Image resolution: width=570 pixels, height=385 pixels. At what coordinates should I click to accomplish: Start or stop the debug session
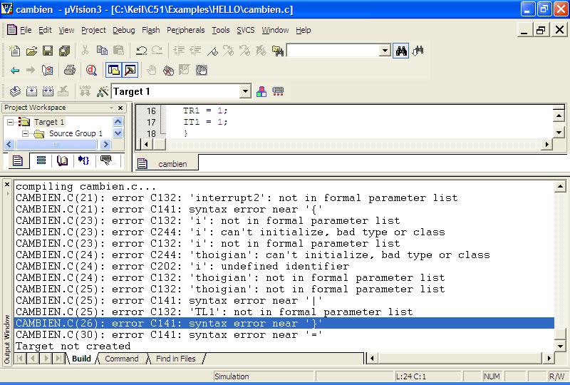coord(92,71)
